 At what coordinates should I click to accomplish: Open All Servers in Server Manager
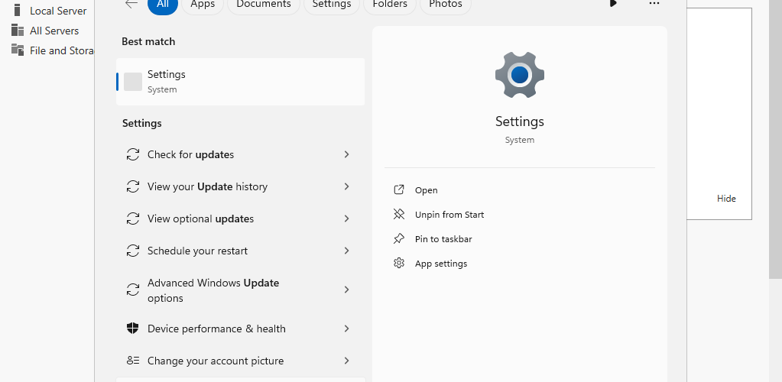coord(54,31)
